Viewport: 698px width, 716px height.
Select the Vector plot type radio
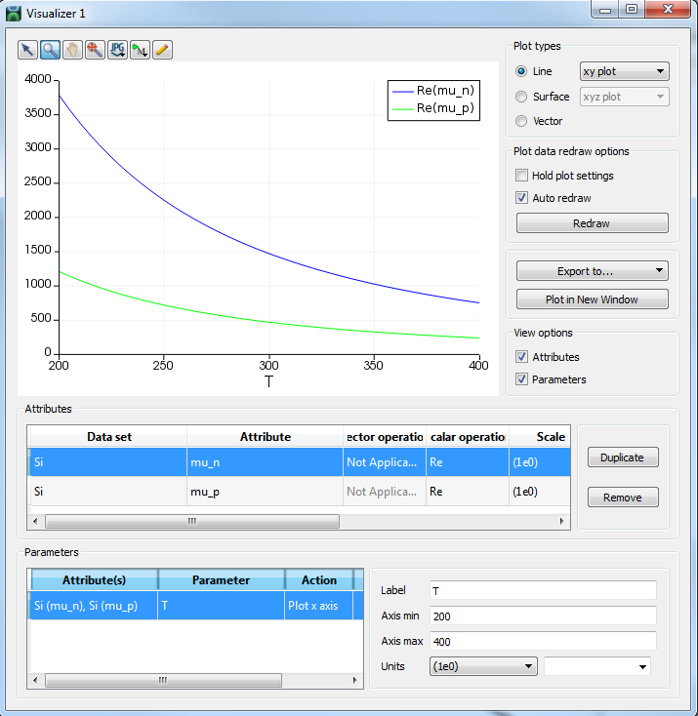tap(521, 121)
